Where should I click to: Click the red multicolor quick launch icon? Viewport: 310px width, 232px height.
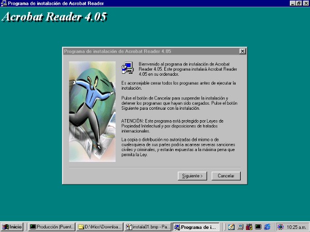point(249,226)
